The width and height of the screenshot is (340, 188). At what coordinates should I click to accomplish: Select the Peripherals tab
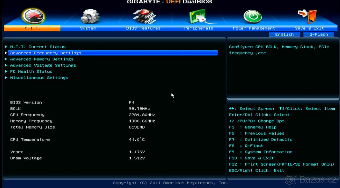click(x=199, y=28)
